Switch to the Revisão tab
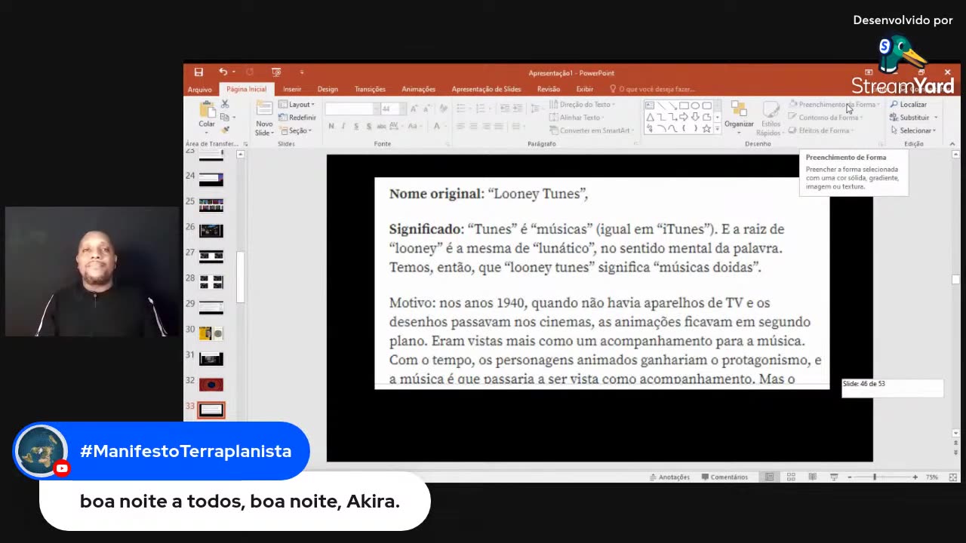The height and width of the screenshot is (543, 966). click(x=549, y=89)
